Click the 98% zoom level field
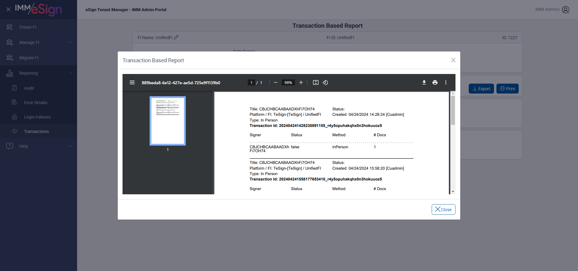The image size is (578, 271). click(x=288, y=82)
